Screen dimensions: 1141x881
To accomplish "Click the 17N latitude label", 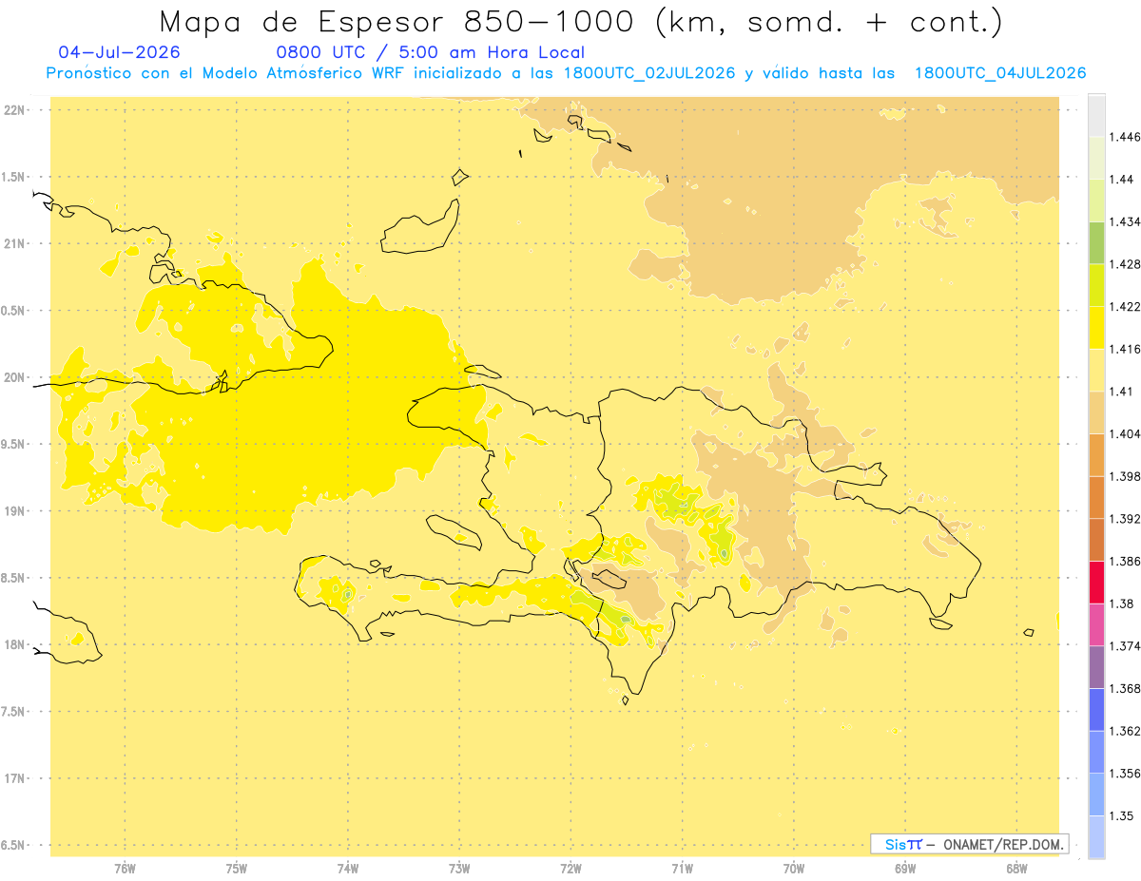I will (14, 779).
